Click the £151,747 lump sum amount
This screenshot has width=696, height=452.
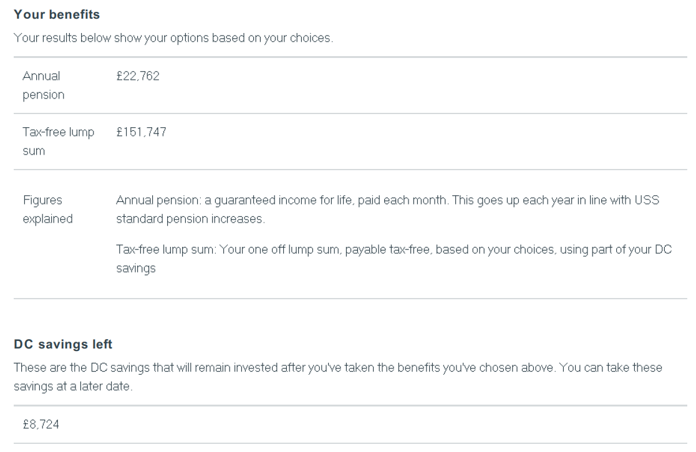(x=141, y=132)
